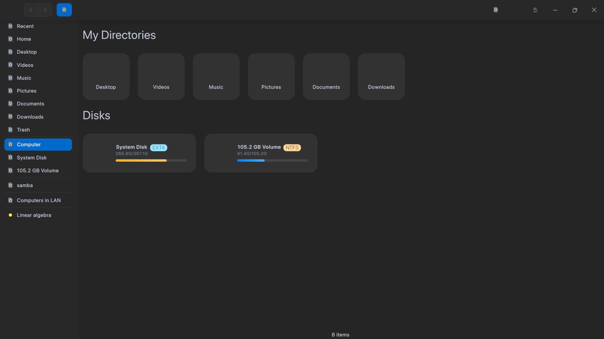The image size is (604, 339).
Task: Click the Desktop sidebar icon
Action: pos(10,52)
